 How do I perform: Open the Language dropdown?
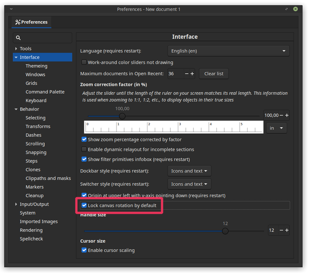[228, 51]
